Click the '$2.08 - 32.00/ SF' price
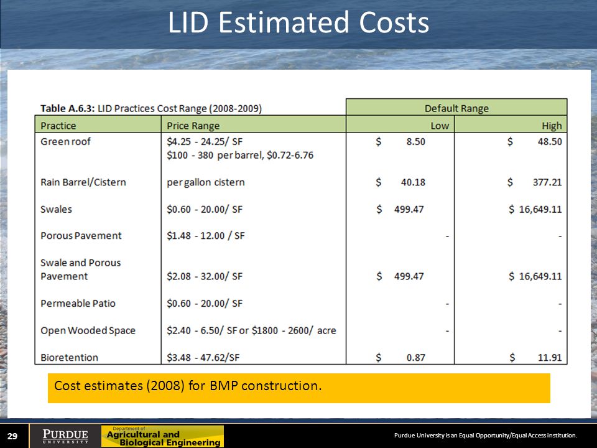 [205, 276]
